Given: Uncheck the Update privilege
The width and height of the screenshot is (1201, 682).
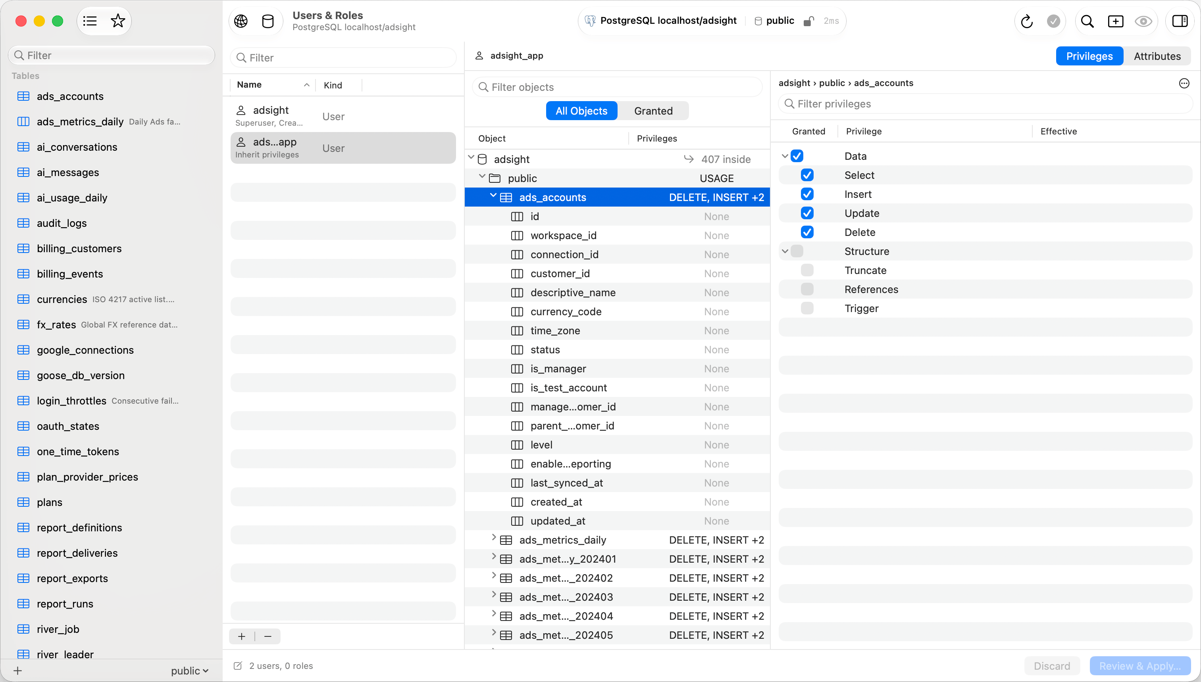Looking at the screenshot, I should pos(807,213).
